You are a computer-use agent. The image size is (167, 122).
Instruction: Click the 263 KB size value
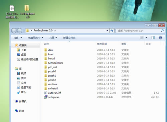(155, 97)
